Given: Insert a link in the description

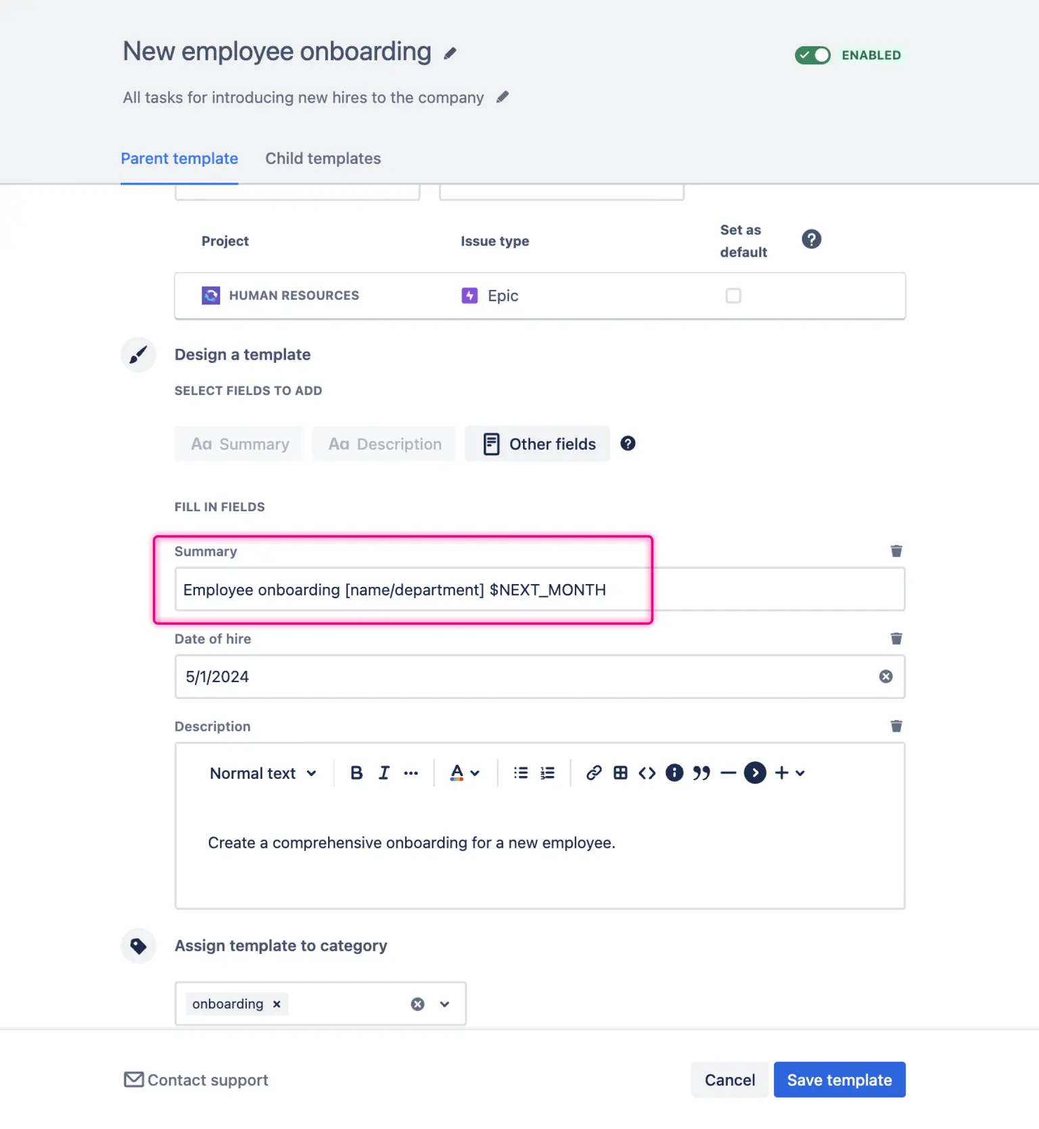Looking at the screenshot, I should (593, 773).
